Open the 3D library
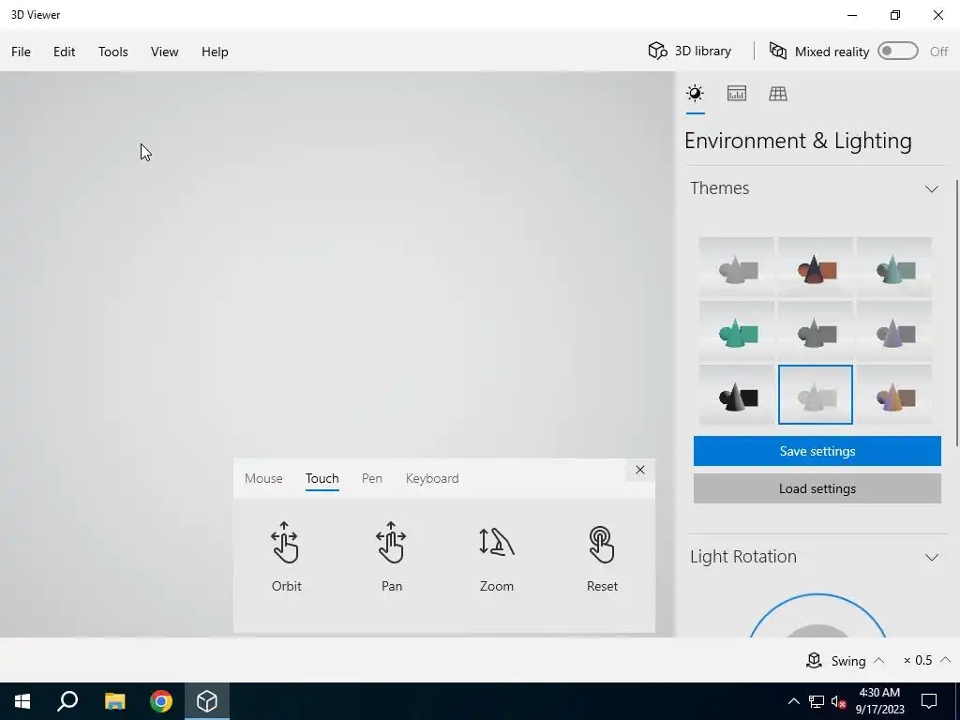The height and width of the screenshot is (720, 960). coord(690,51)
